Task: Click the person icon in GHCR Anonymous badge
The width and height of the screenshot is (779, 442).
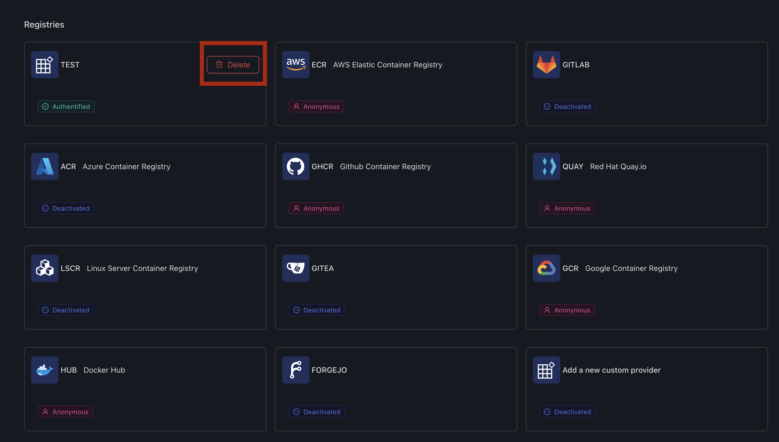Action: [296, 208]
